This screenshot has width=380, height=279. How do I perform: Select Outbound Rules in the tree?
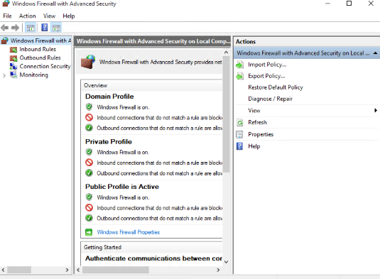coord(40,58)
